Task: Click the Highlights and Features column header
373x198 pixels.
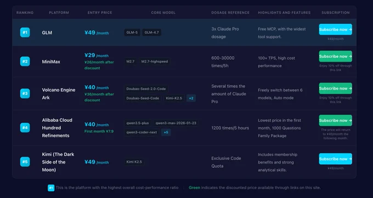Action: [x=284, y=13]
